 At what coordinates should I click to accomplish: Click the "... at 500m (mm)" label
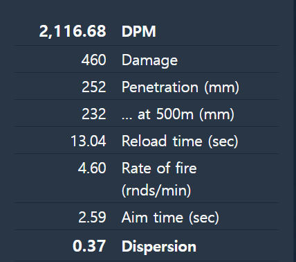tap(178, 114)
